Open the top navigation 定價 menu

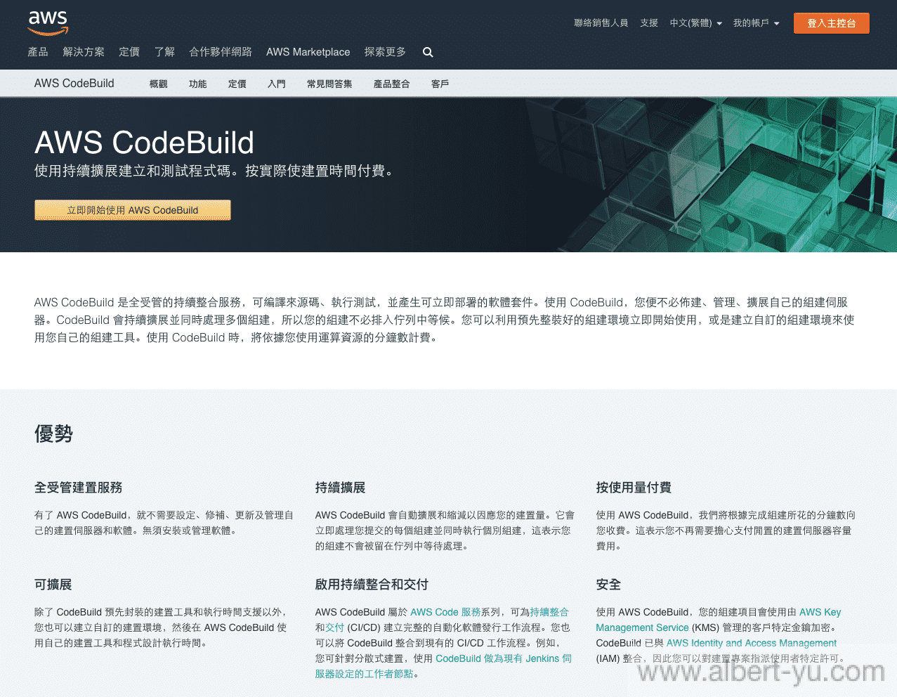pyautogui.click(x=129, y=52)
